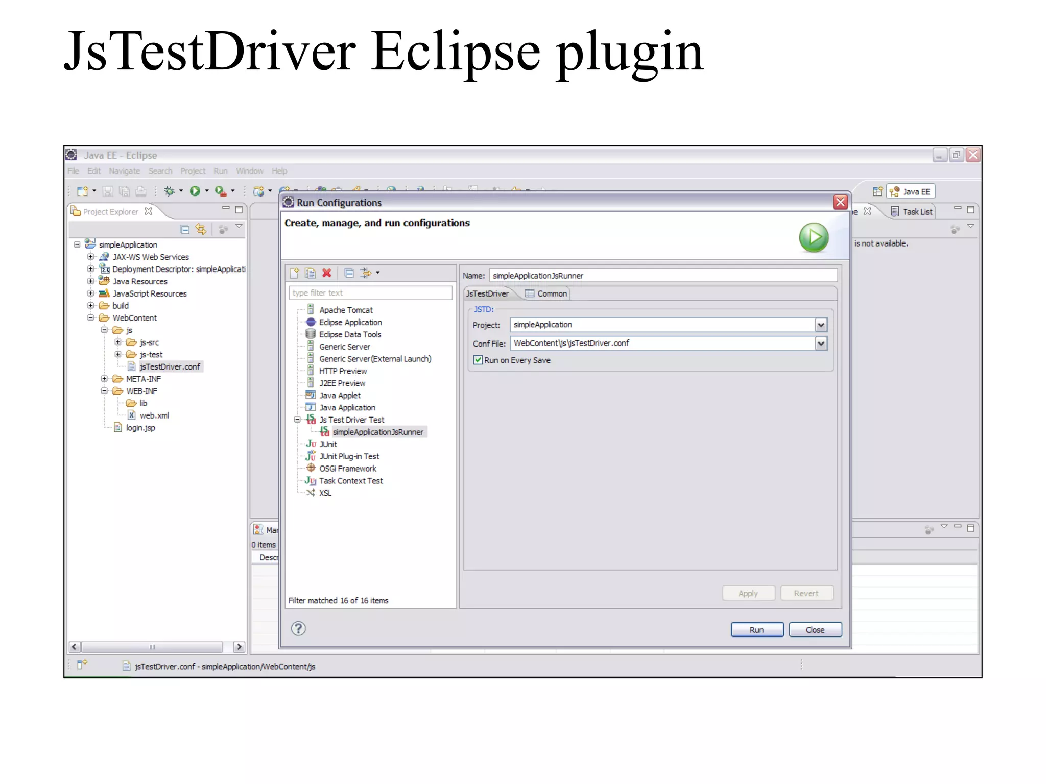Expand the JAX-WS Web Services node
Screen dimensions: 1046x784
[x=90, y=257]
